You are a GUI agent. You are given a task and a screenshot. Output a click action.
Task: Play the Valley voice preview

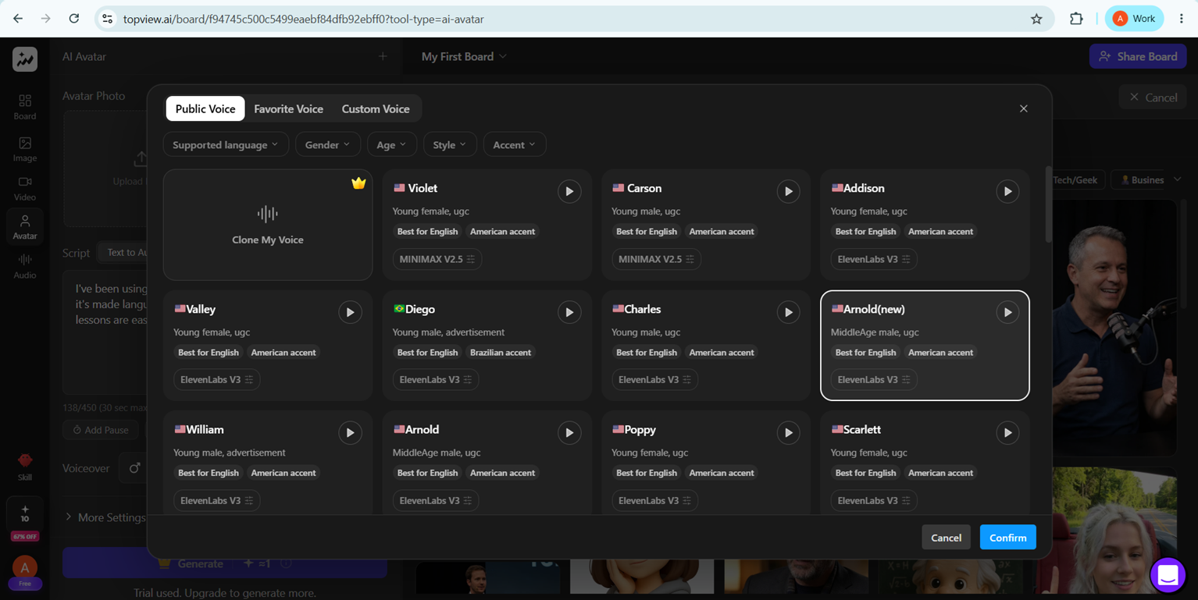point(350,312)
